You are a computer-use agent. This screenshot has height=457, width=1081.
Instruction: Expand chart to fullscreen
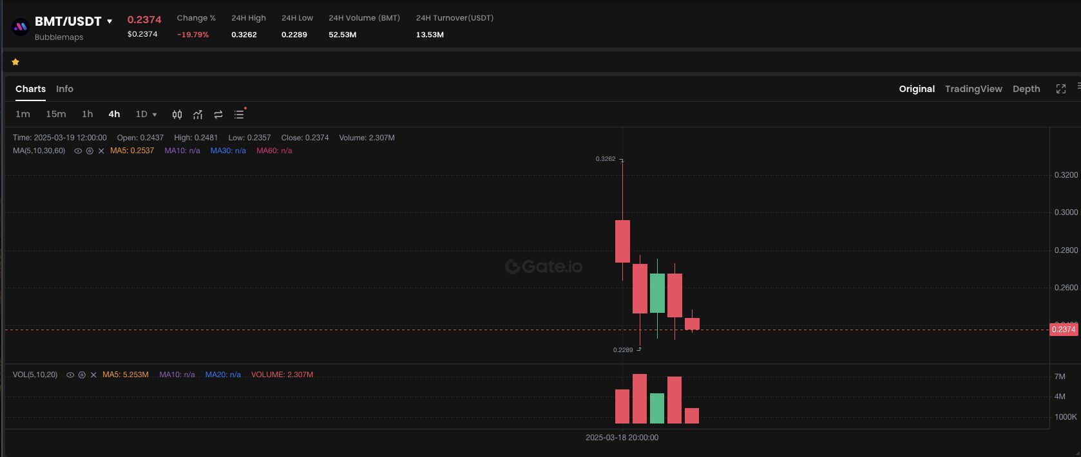tap(1060, 89)
